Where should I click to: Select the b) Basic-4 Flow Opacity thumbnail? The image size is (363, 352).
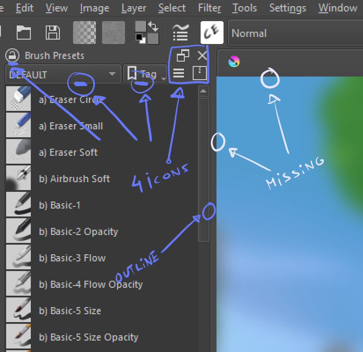click(18, 283)
